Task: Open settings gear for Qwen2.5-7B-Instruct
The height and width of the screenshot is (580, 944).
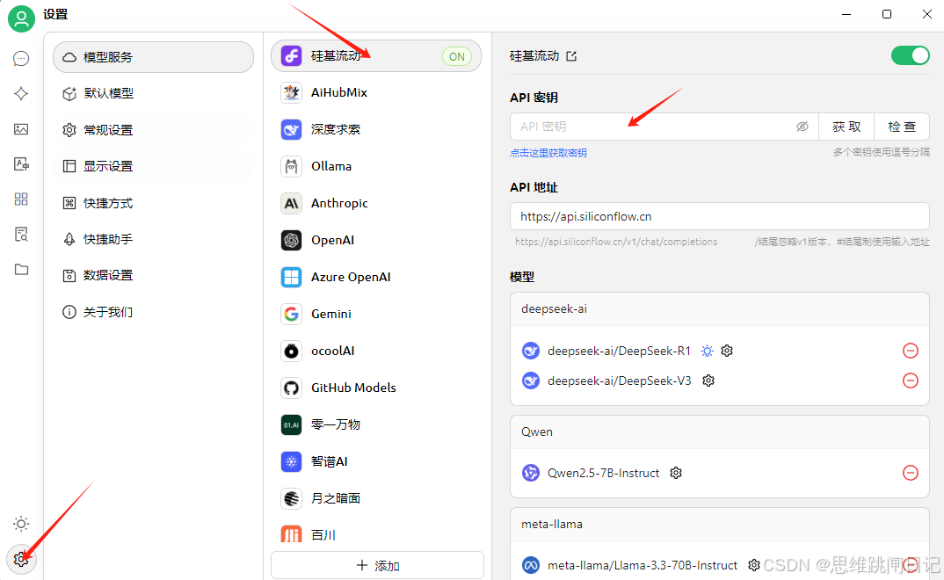Action: [x=676, y=473]
